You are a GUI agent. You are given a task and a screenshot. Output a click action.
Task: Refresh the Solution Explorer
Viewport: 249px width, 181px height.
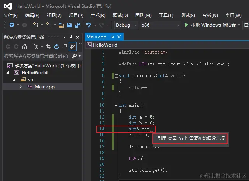[56, 47]
